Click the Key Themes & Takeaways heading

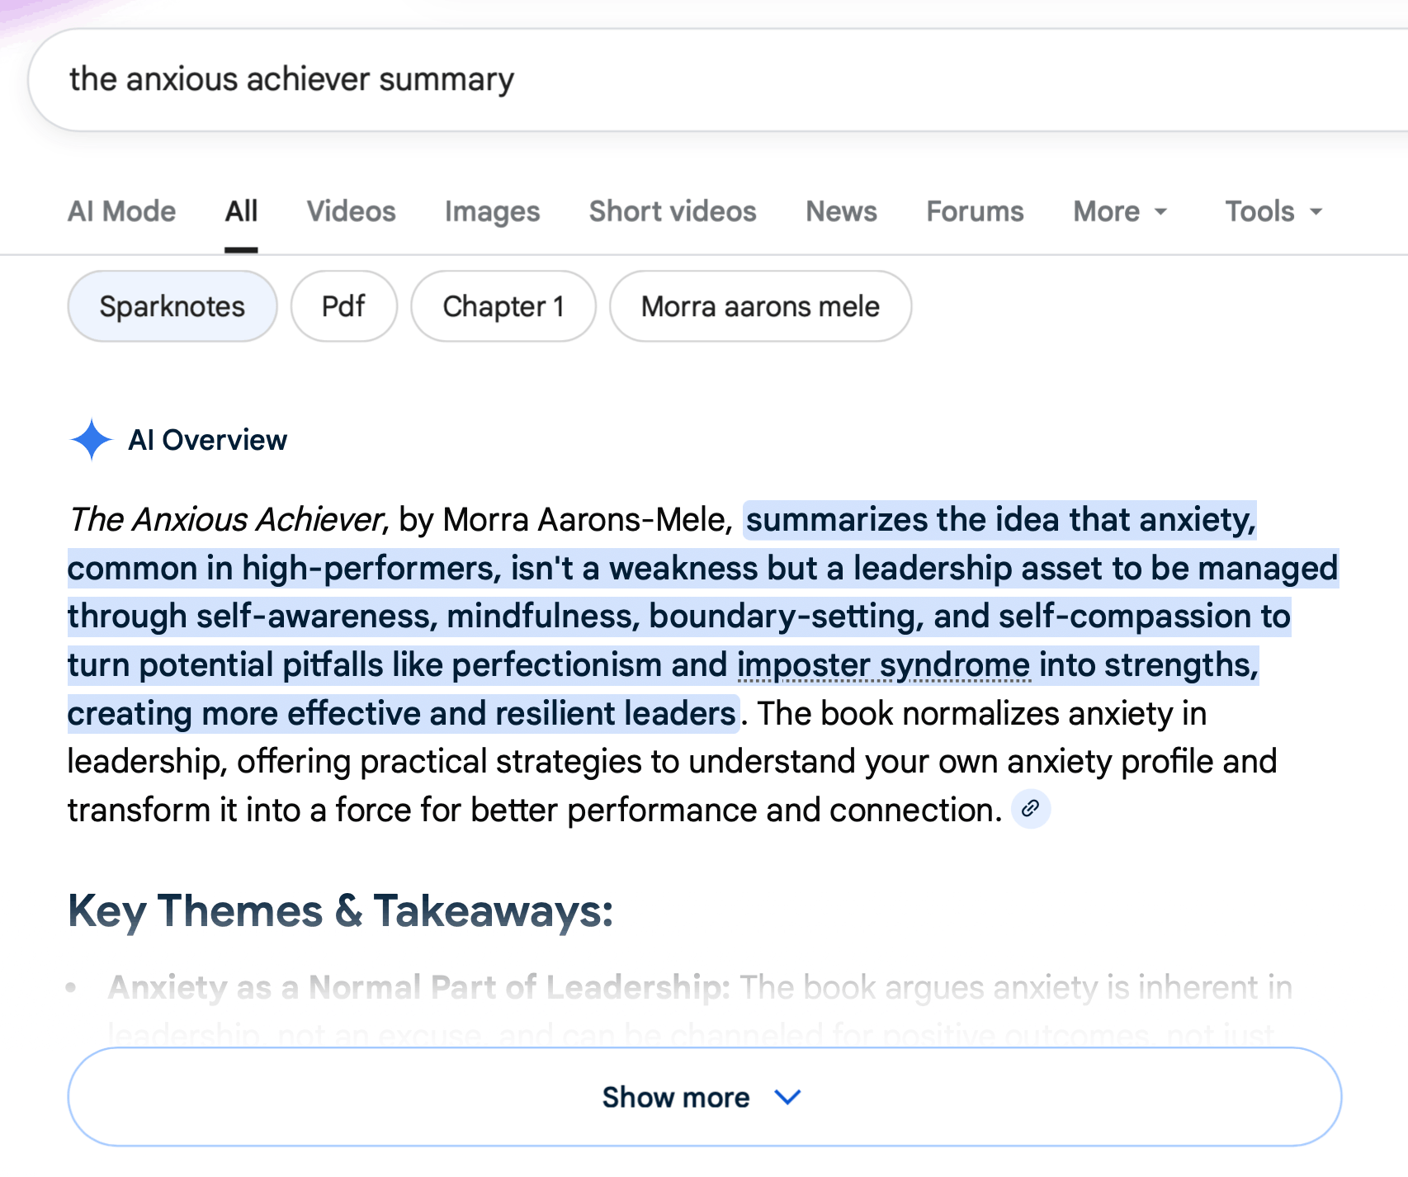coord(340,911)
